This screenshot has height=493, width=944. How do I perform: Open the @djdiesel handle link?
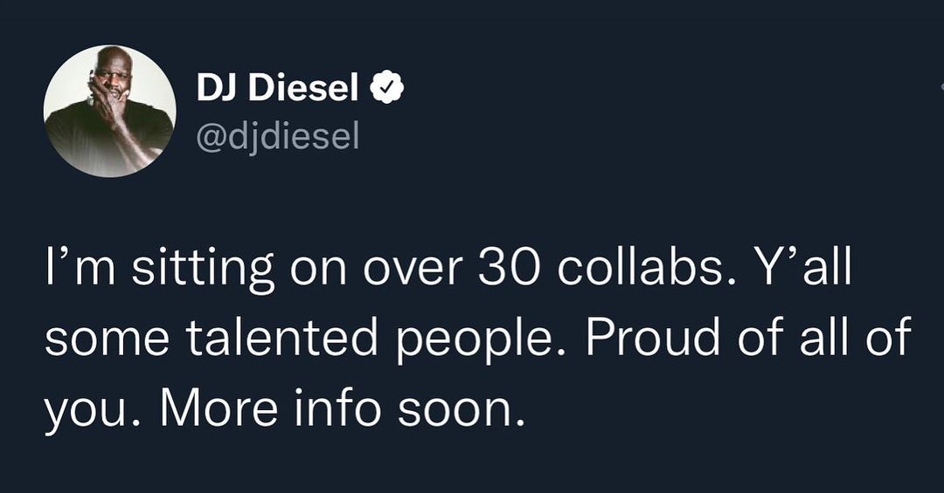pos(278,136)
